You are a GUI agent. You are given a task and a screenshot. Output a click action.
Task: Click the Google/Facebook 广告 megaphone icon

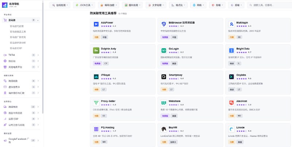[x=5, y=140]
